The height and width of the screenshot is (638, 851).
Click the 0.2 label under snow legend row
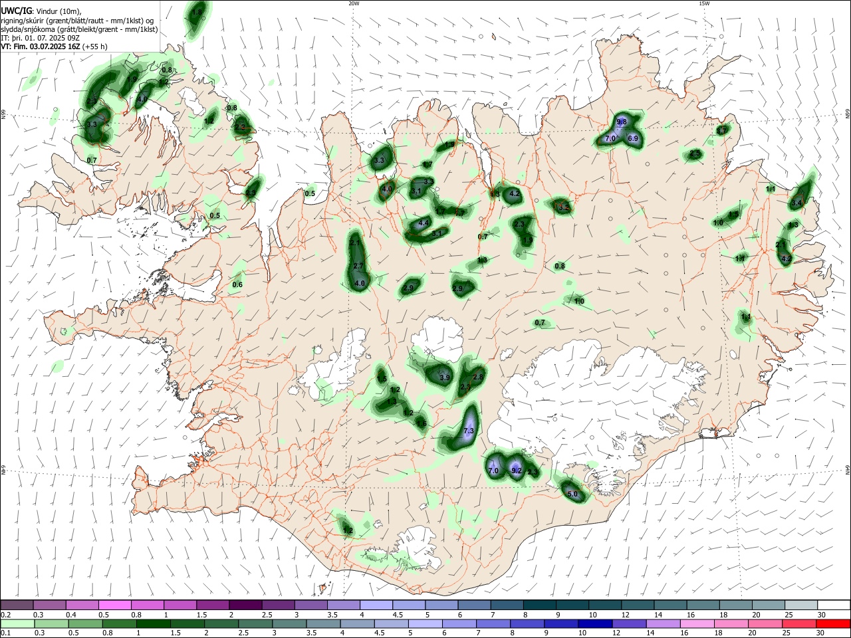(6, 615)
